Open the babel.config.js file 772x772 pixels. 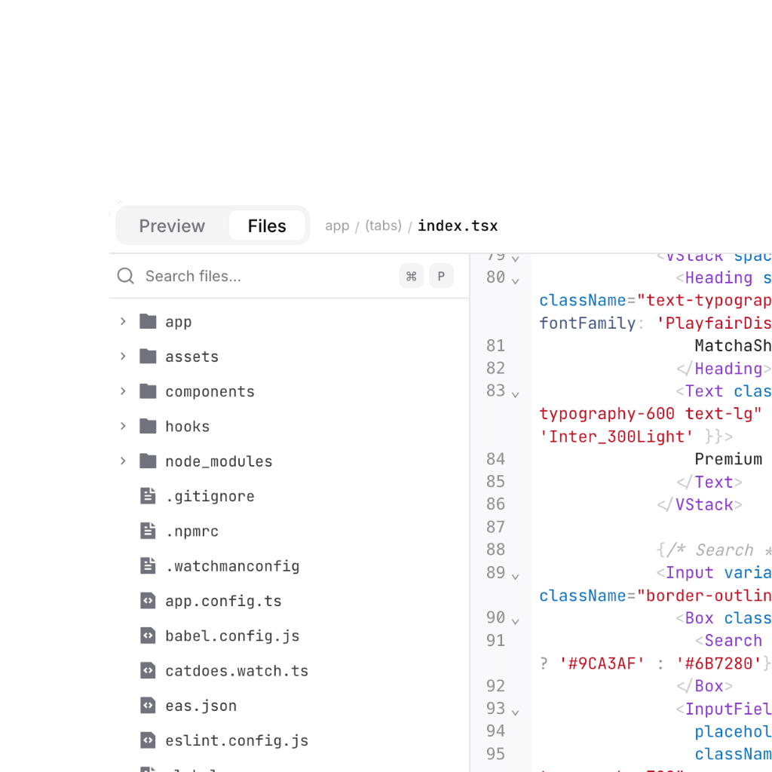point(289,636)
